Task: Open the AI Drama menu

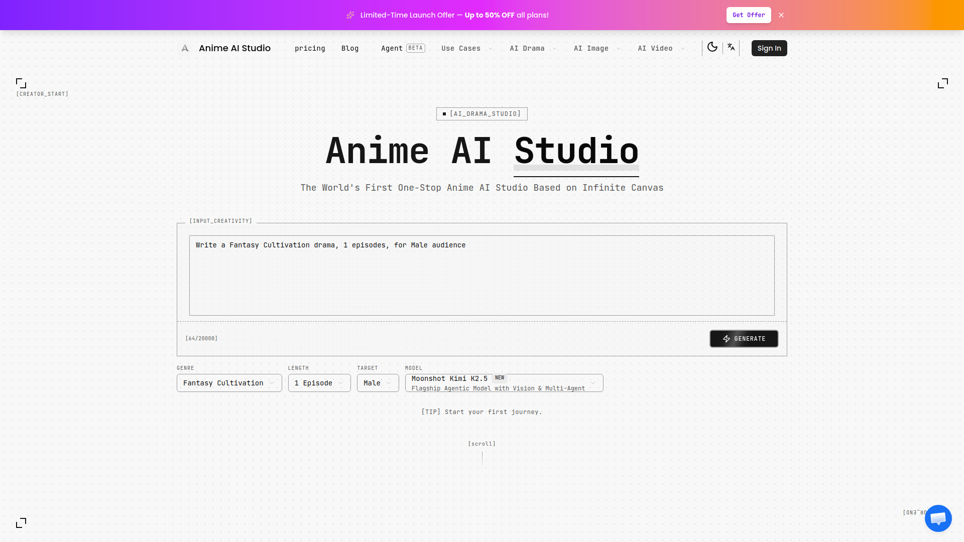Action: tap(531, 48)
